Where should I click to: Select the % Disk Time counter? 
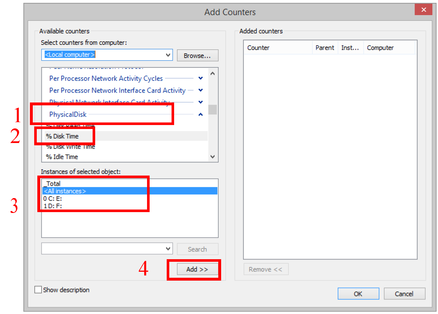point(62,136)
